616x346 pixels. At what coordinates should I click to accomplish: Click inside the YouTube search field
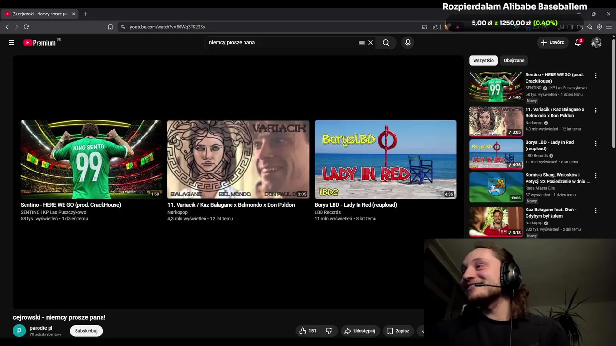(282, 43)
